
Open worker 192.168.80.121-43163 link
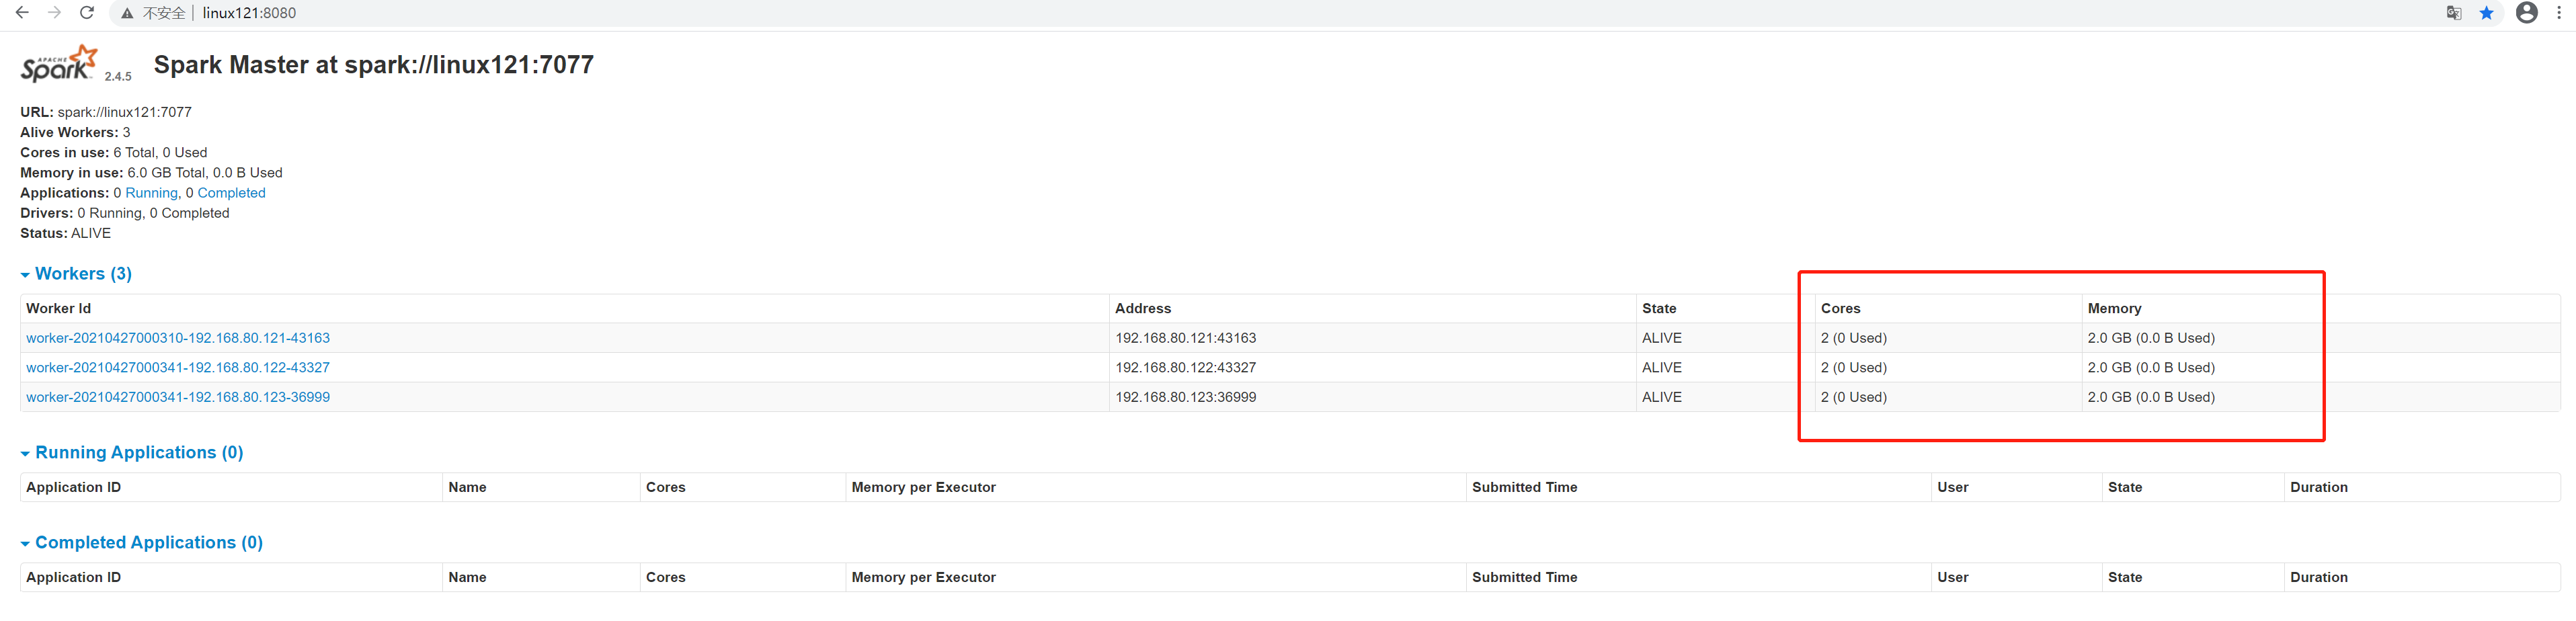tap(178, 338)
